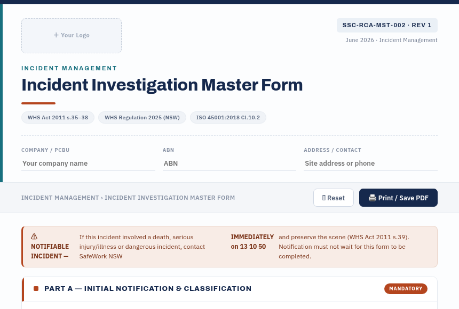
Task: Click the Reset button
Action: (334, 198)
